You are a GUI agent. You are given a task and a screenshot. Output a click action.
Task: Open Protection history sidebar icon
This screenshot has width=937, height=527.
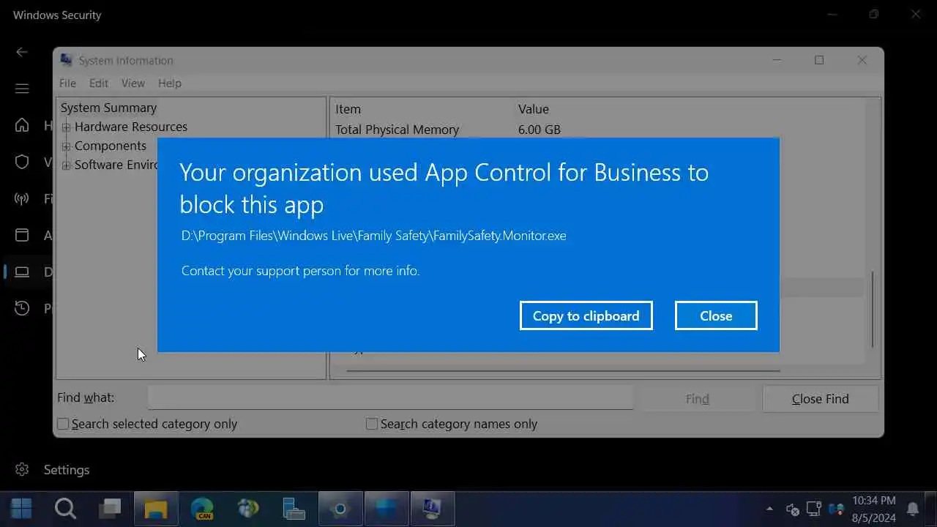click(22, 308)
